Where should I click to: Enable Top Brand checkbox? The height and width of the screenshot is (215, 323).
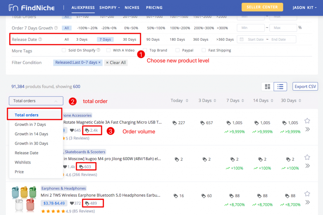point(145,50)
